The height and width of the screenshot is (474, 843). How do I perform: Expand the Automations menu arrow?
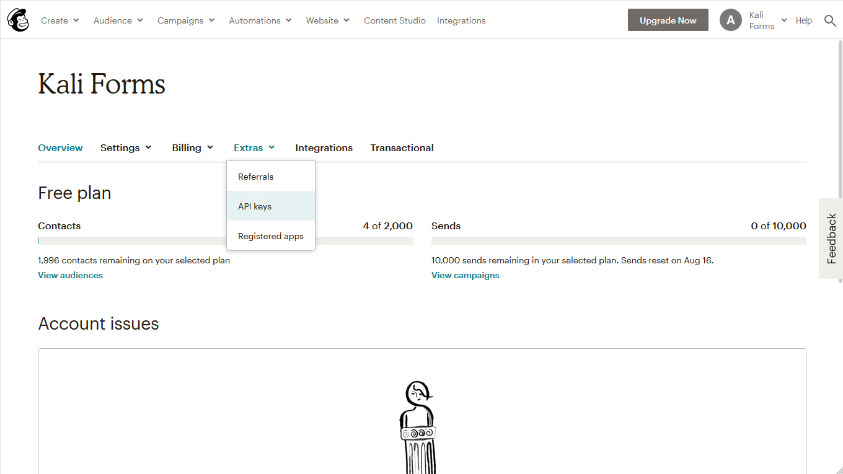(x=289, y=20)
